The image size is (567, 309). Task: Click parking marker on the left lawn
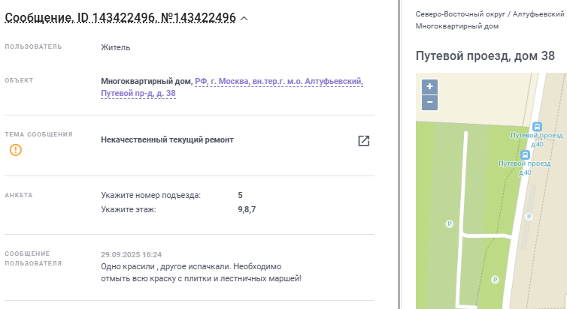click(x=450, y=223)
